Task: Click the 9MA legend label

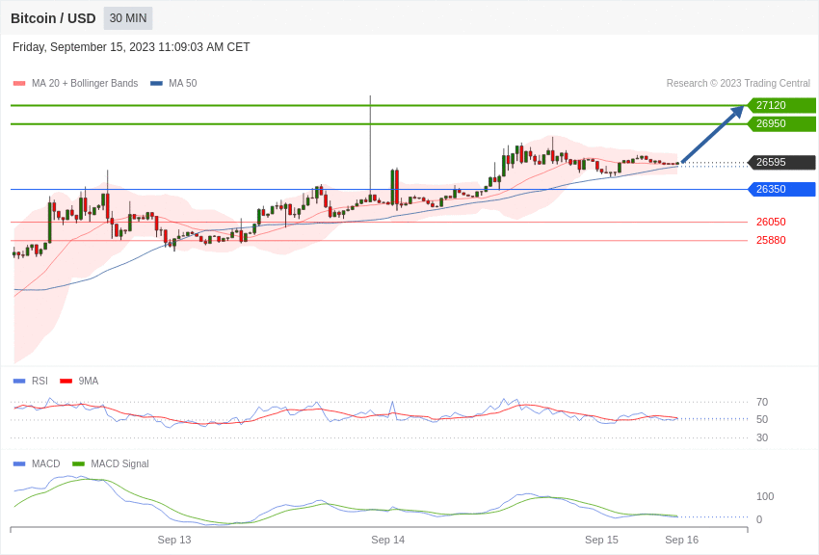Action: click(89, 382)
